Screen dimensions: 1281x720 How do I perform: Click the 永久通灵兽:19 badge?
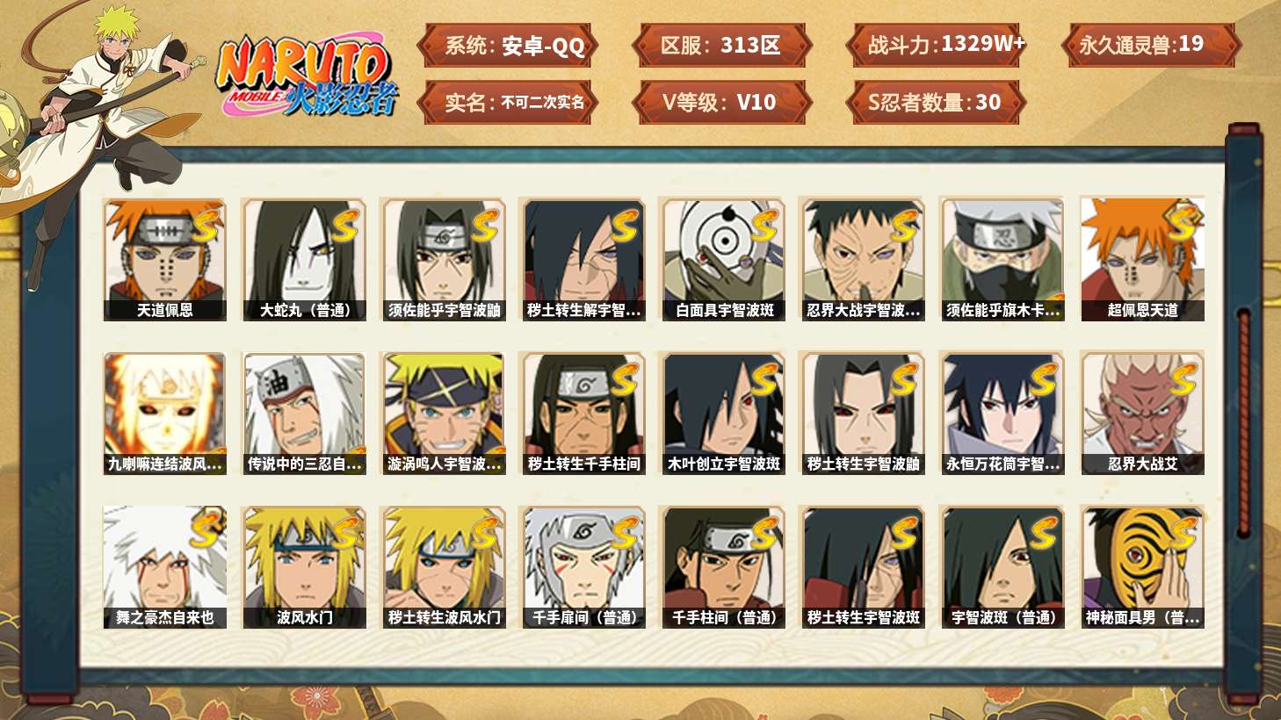tap(1150, 46)
